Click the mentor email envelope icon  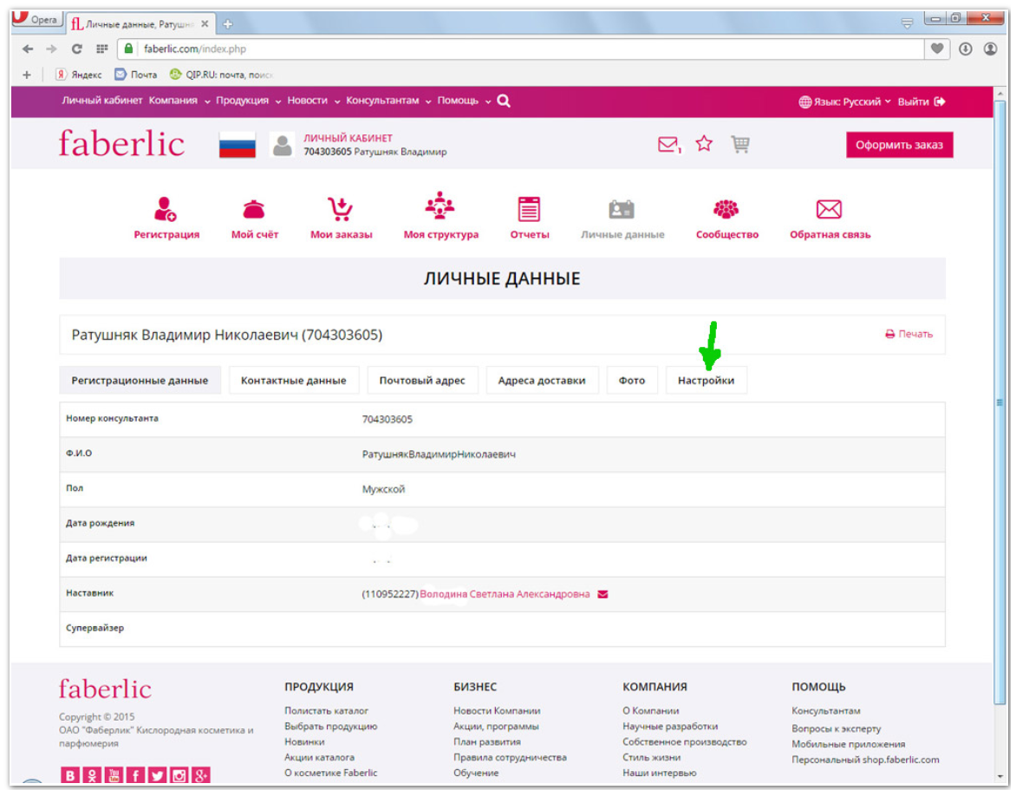pos(602,594)
